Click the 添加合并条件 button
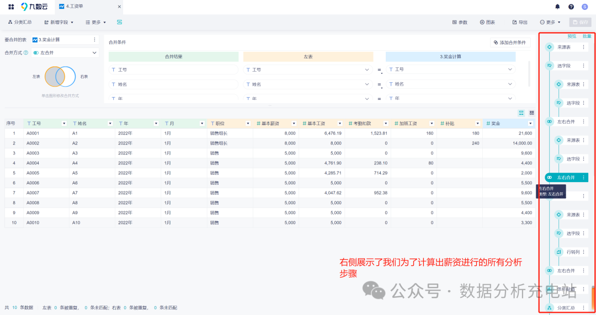 (x=510, y=42)
